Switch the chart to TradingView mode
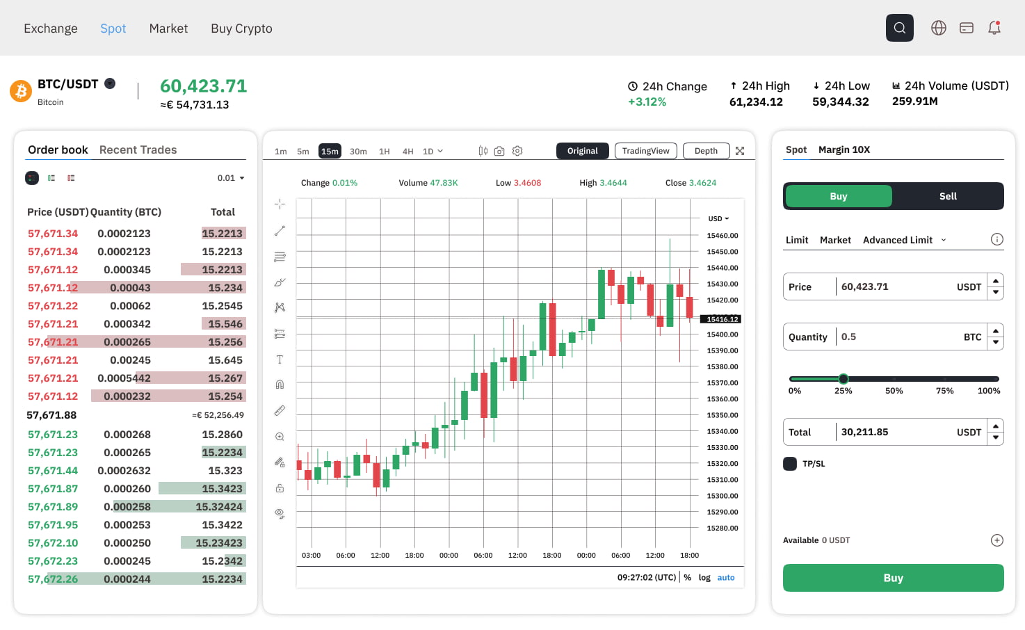The image size is (1025, 630). (645, 150)
